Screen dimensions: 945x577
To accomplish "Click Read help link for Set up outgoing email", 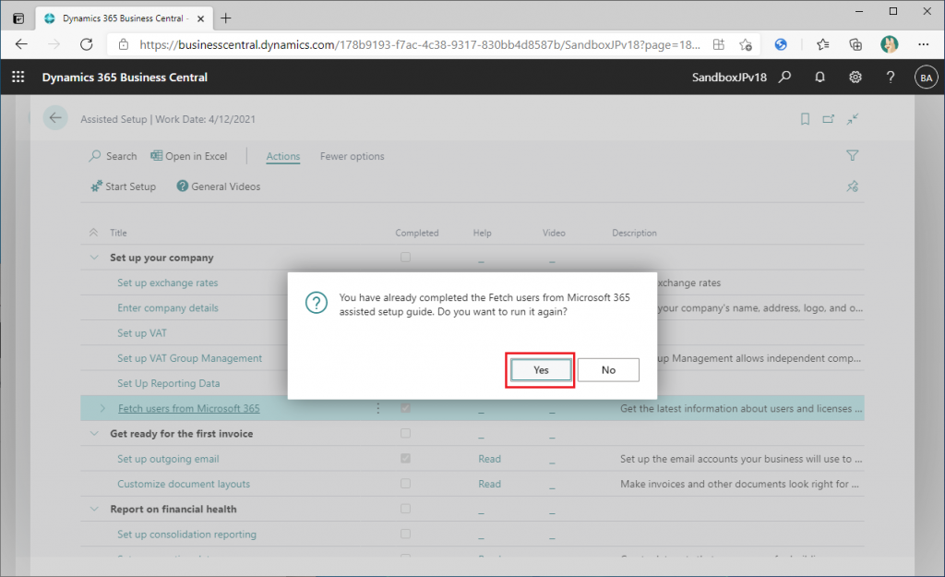I will [x=489, y=459].
